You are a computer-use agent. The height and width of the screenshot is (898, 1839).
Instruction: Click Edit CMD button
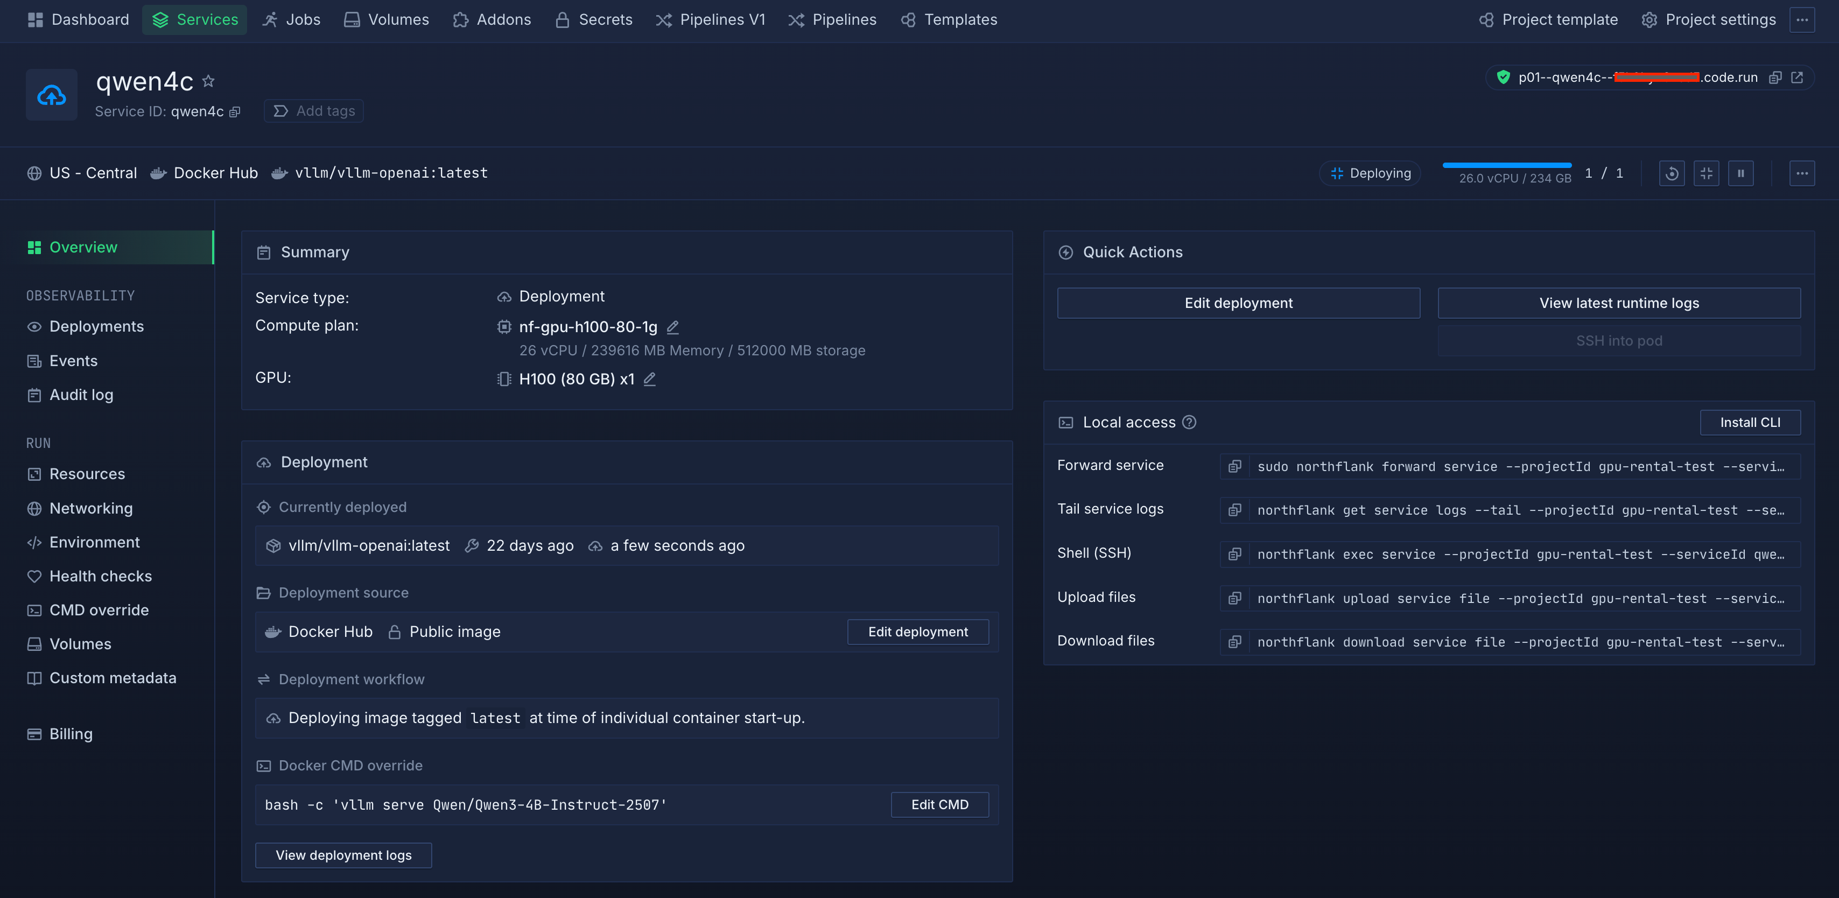(x=939, y=804)
